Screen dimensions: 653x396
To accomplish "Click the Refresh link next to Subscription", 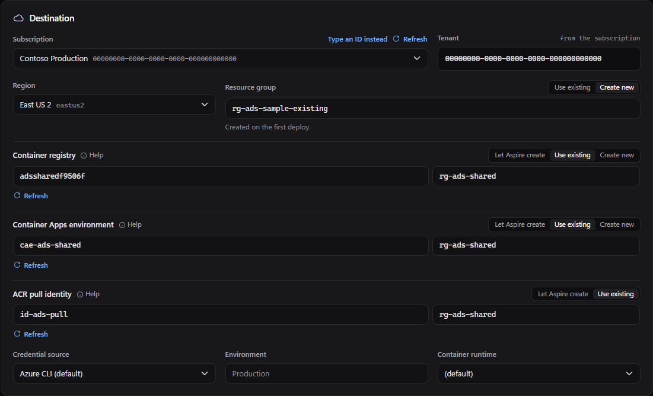I will 415,39.
